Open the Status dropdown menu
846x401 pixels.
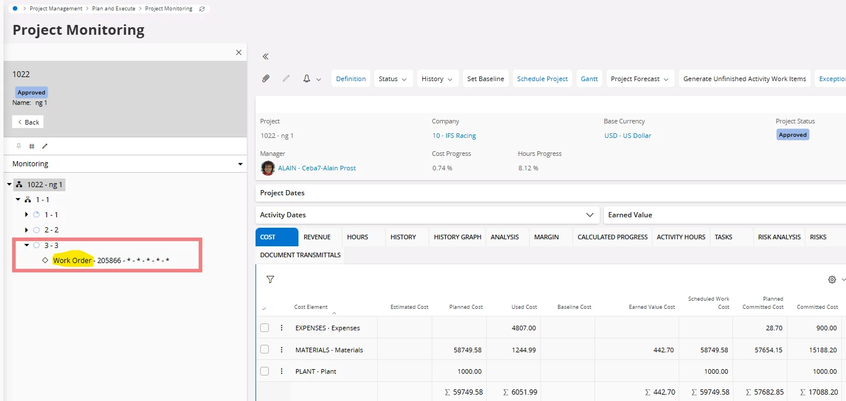click(392, 79)
